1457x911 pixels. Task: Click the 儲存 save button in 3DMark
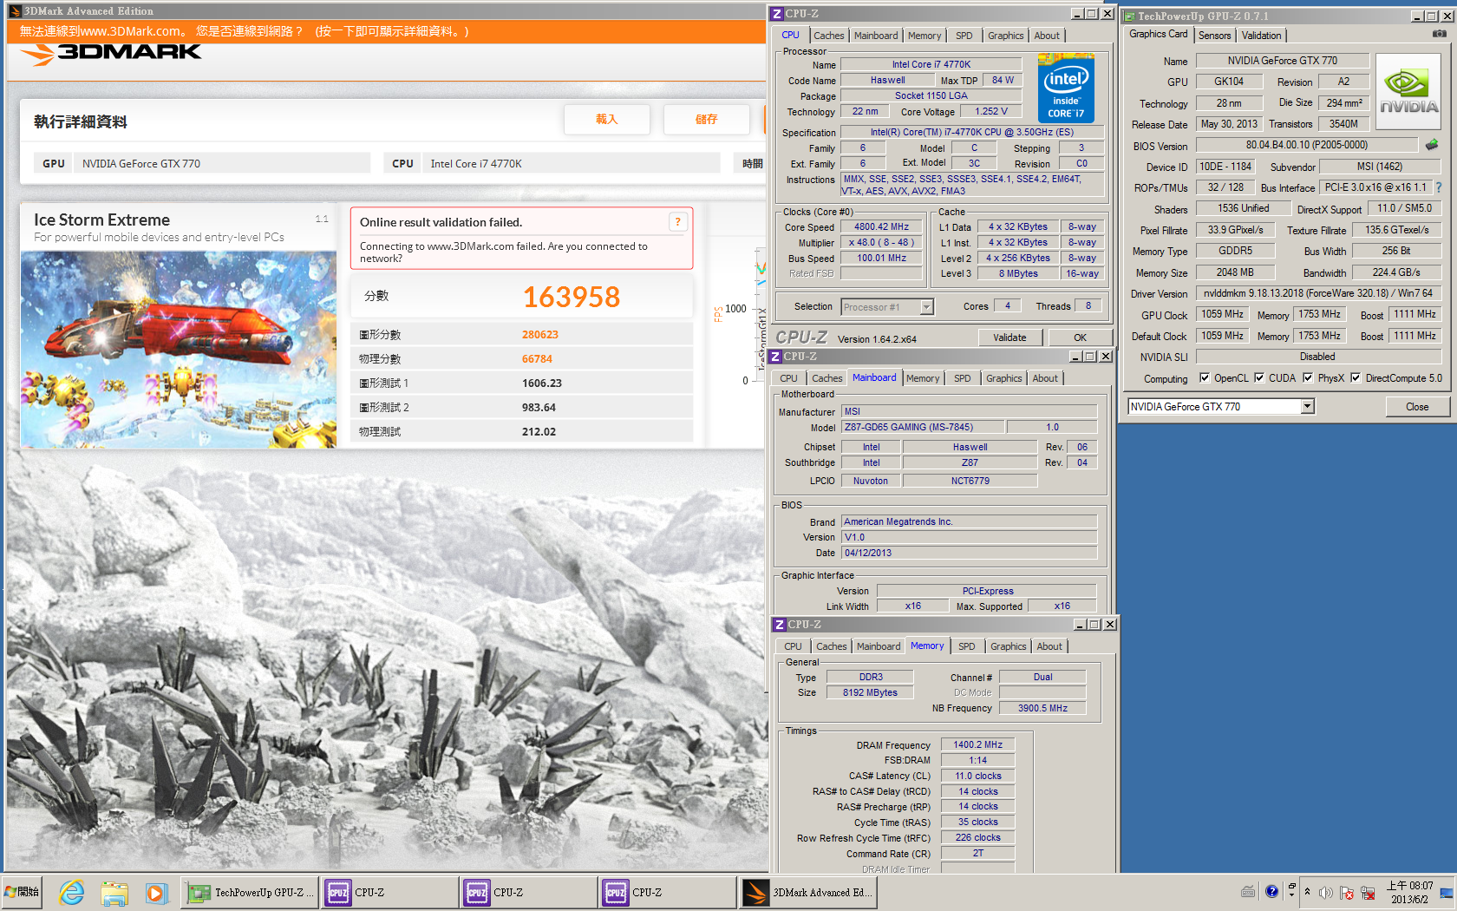(x=706, y=120)
